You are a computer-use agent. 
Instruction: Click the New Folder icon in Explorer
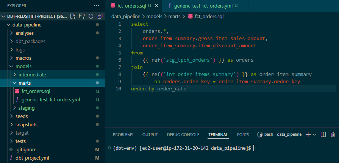click(82, 16)
